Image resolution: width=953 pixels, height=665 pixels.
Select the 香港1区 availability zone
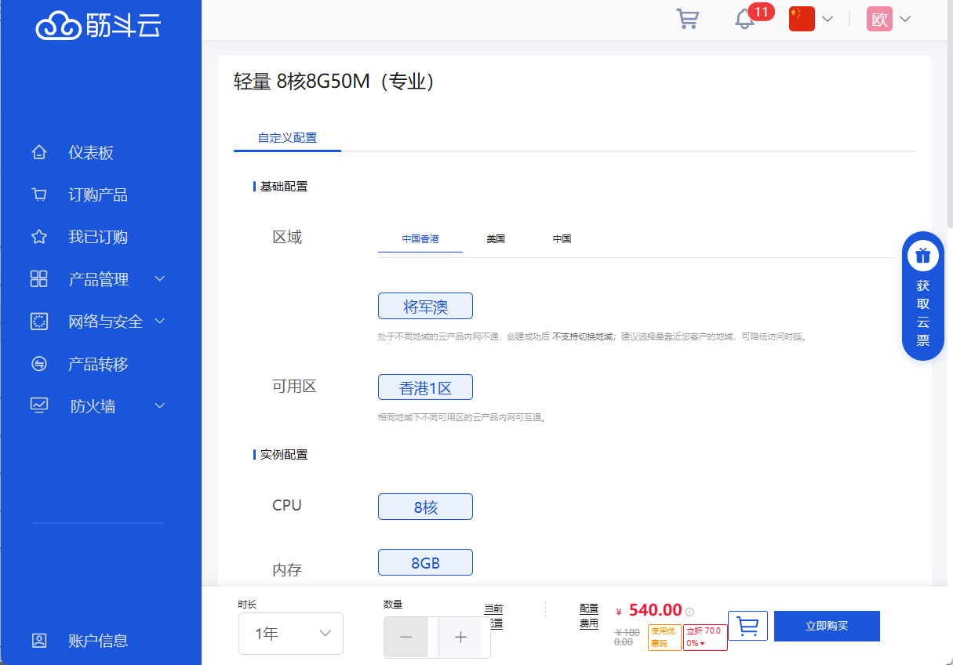[425, 387]
